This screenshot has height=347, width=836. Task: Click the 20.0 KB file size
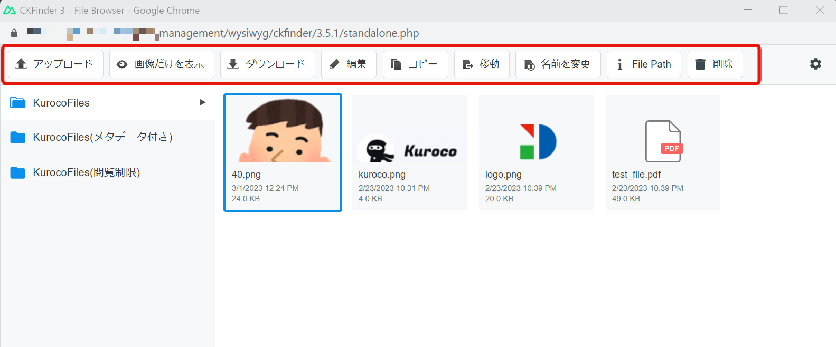499,199
